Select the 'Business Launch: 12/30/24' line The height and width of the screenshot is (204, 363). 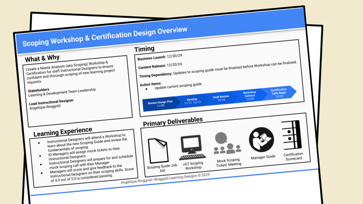(x=160, y=57)
